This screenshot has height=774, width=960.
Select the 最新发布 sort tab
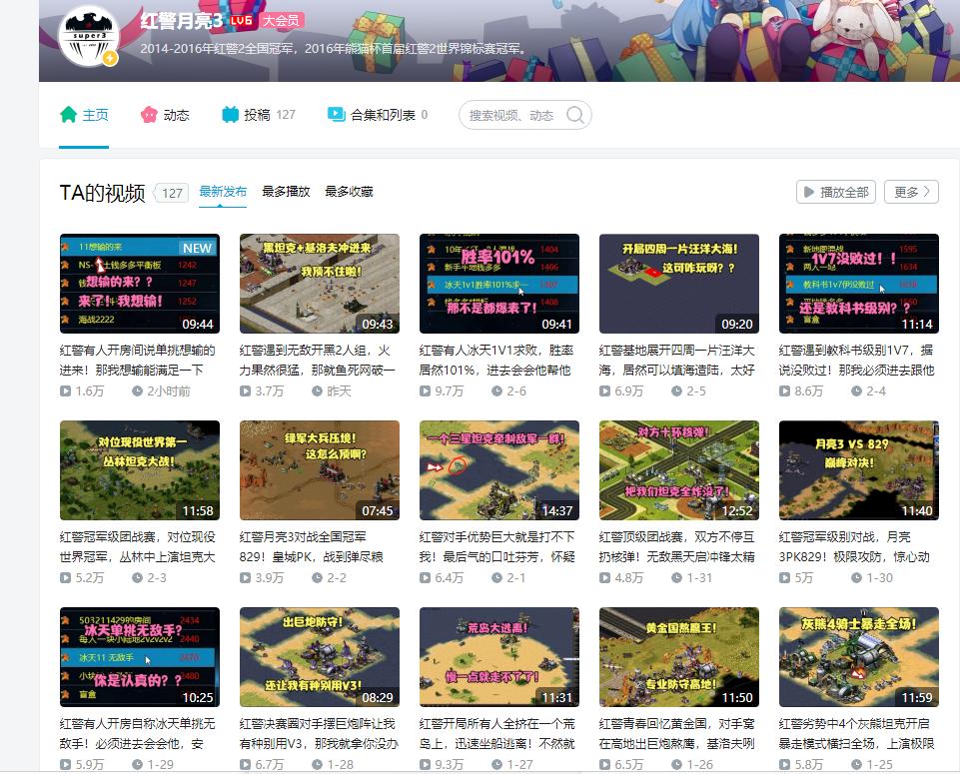pyautogui.click(x=223, y=192)
